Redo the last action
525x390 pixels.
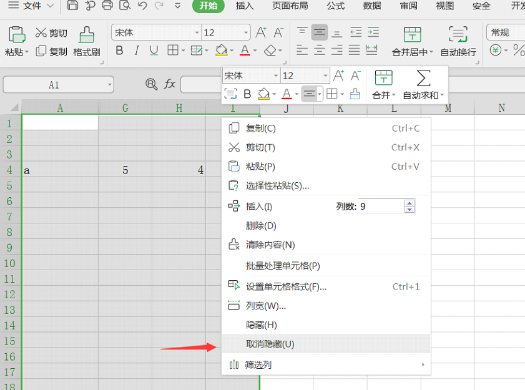(x=159, y=6)
